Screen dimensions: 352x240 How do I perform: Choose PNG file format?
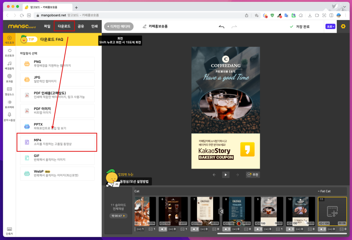coord(57,64)
